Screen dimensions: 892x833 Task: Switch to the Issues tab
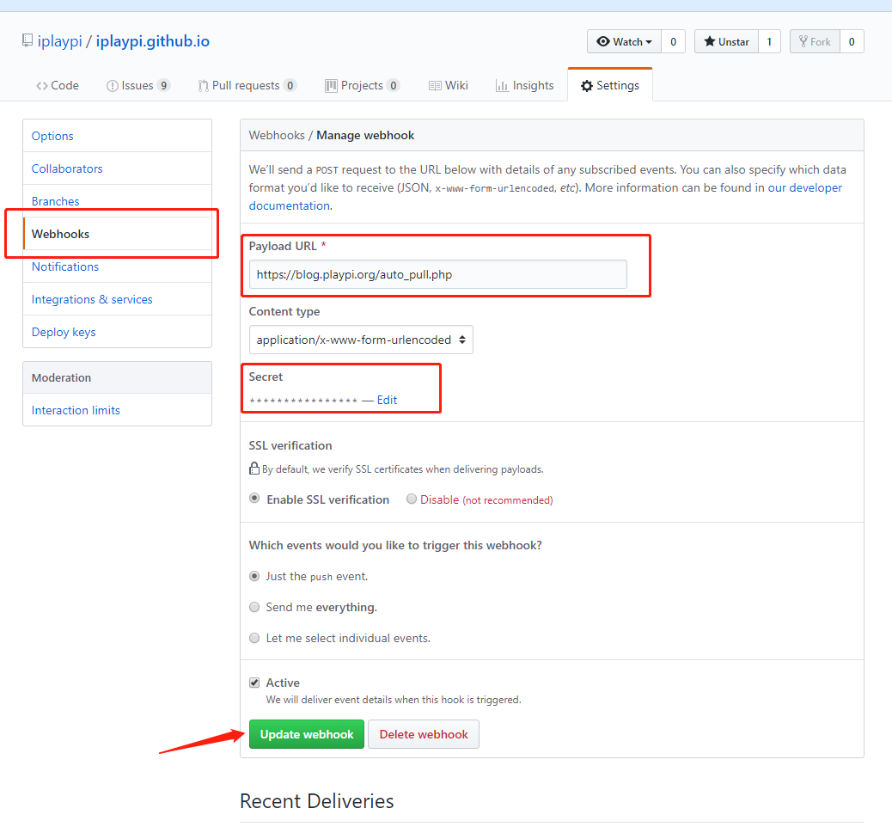138,85
